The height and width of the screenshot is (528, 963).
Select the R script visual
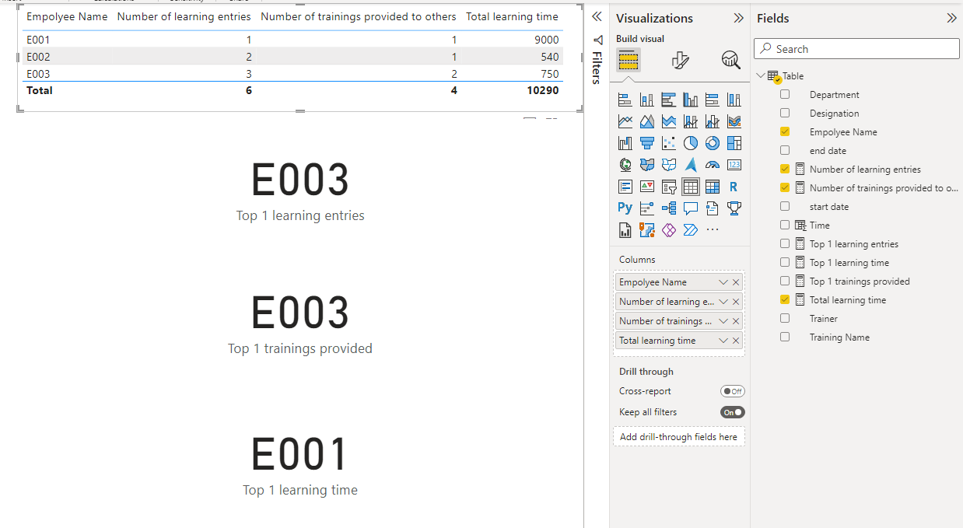[x=734, y=187]
